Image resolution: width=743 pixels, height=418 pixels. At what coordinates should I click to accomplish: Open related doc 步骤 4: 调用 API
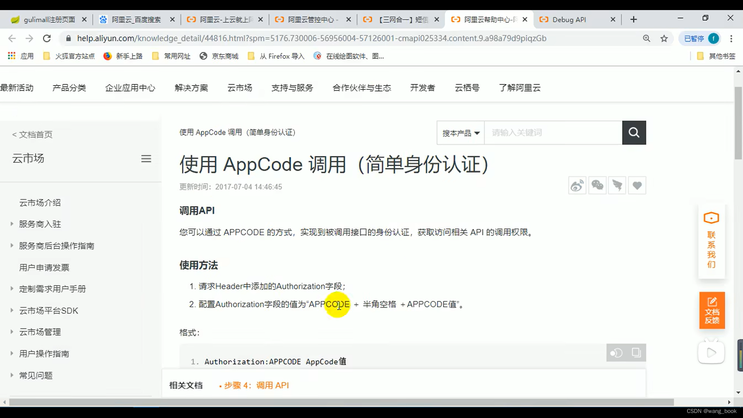(256, 385)
